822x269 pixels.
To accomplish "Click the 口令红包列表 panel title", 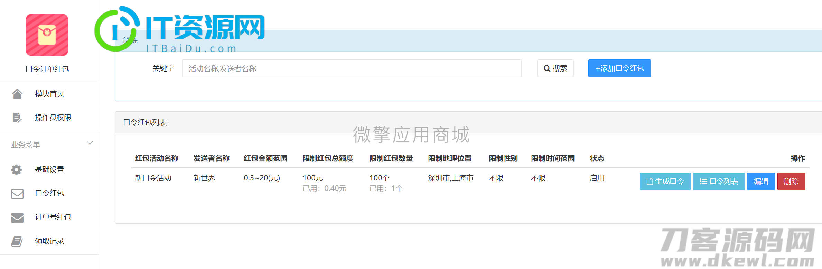I will pos(145,122).
